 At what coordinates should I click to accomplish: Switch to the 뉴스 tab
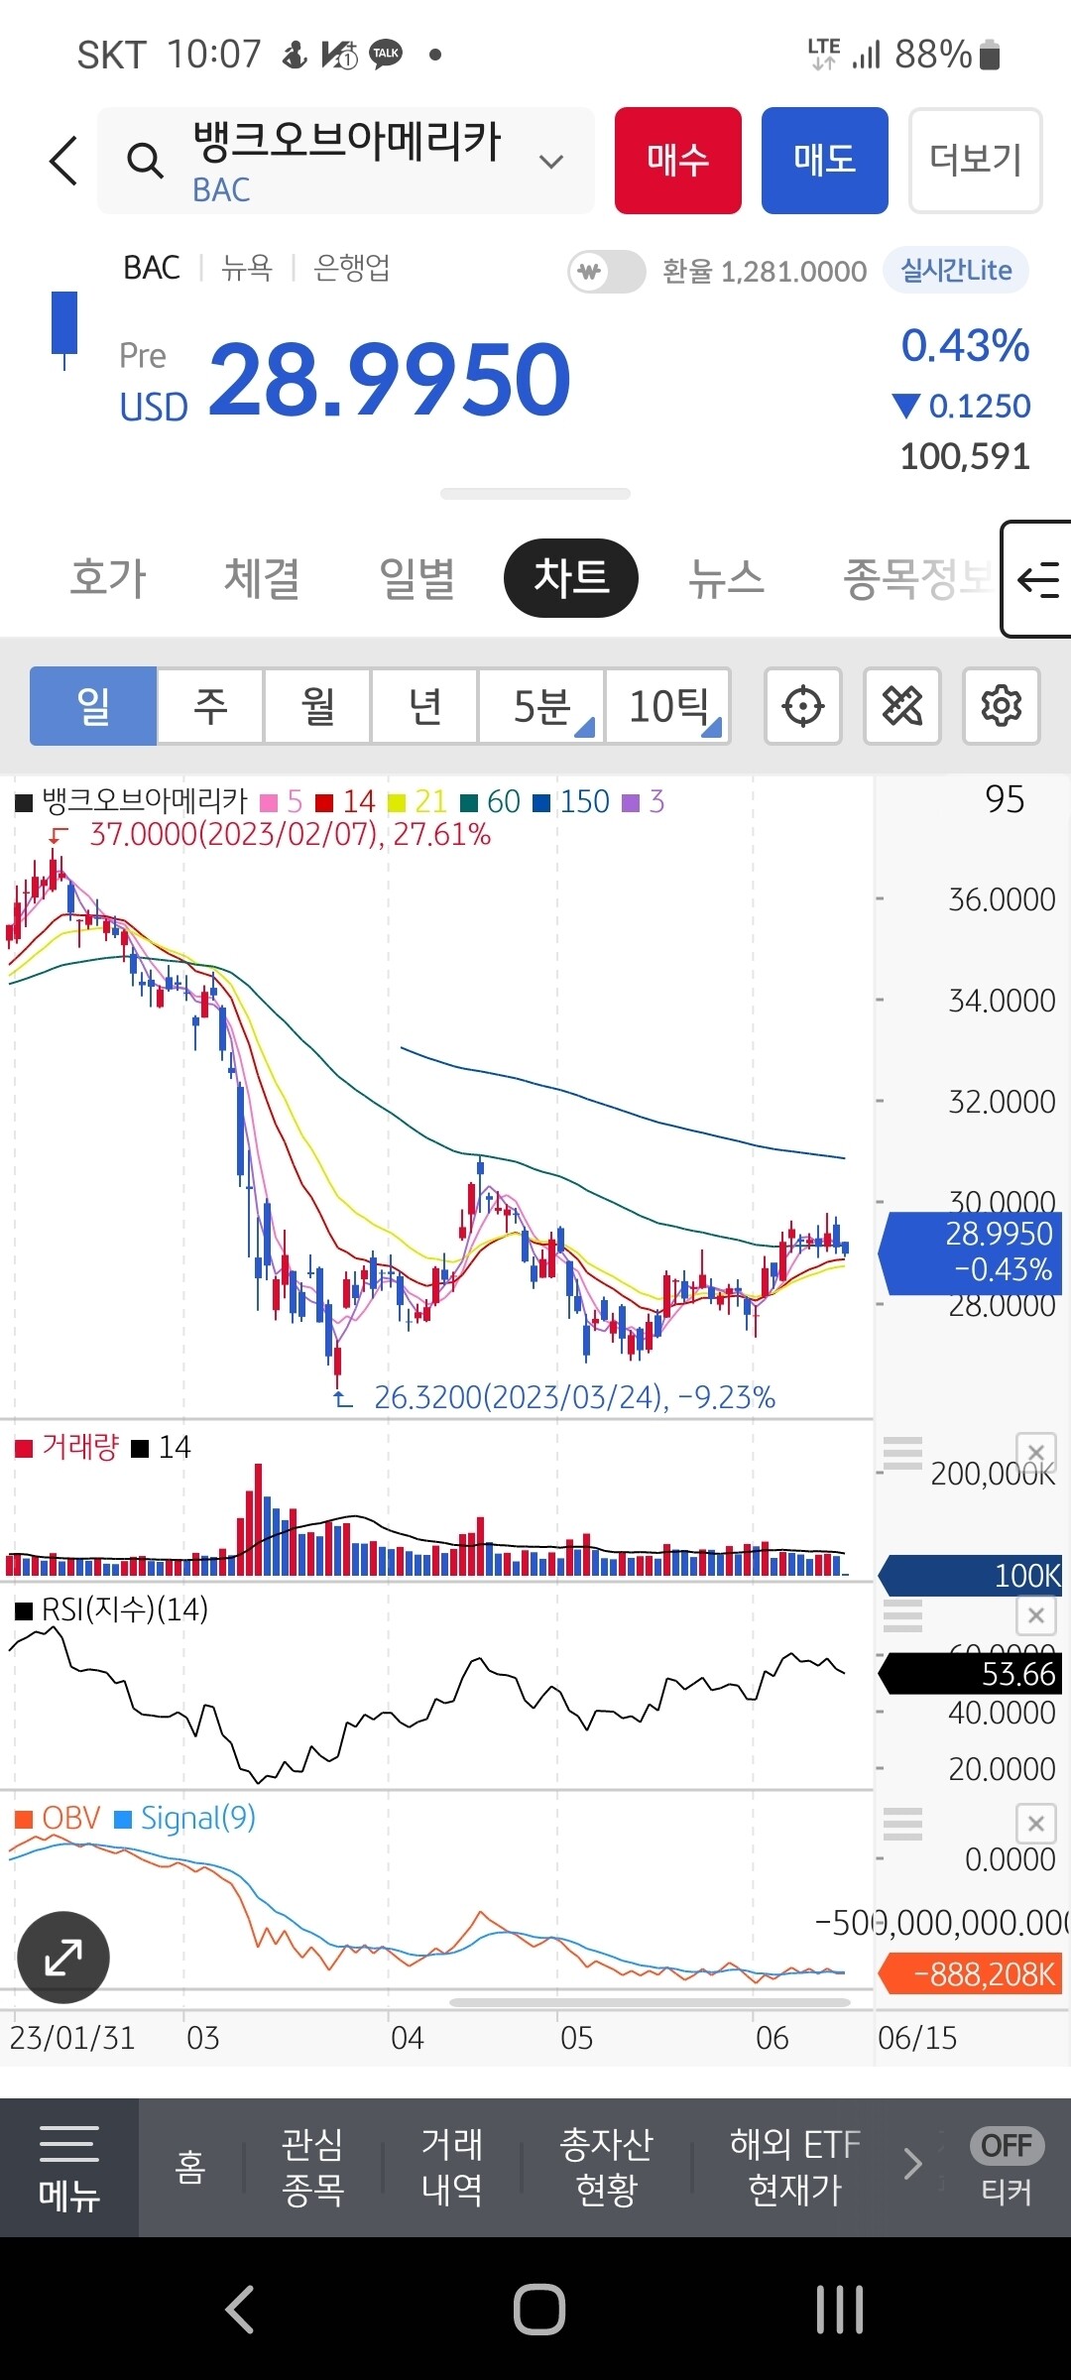726,578
